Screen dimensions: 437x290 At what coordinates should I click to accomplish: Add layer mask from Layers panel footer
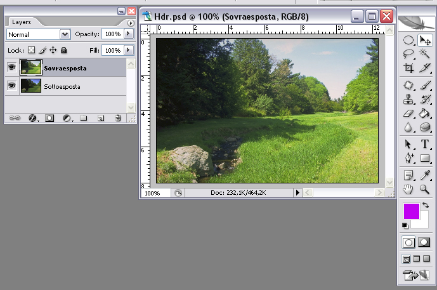click(49, 118)
